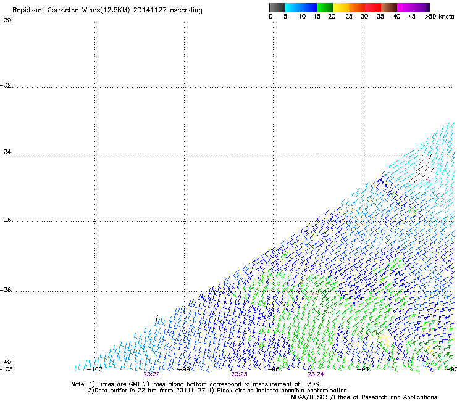Click the longitude label -102
The image size is (457, 401).
[x=95, y=370]
